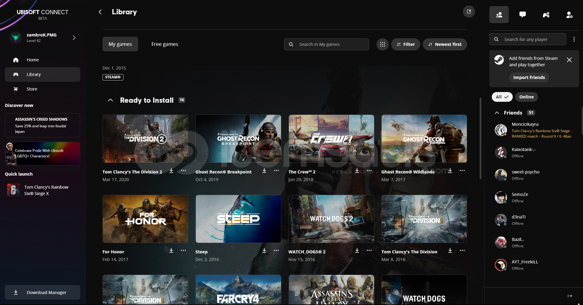Viewport: 583px width, 305px height.
Task: Open the account settings person icon
Action: (x=569, y=15)
